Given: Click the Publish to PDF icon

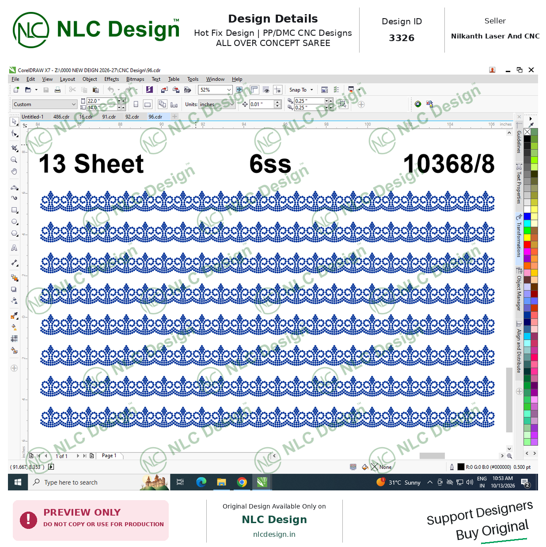Looking at the screenshot, I should pyautogui.click(x=187, y=90).
